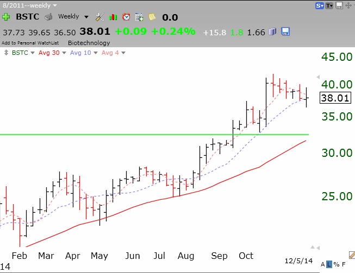Click the small left triangle near price axis top
The height and width of the screenshot is (273, 355).
coord(318,77)
